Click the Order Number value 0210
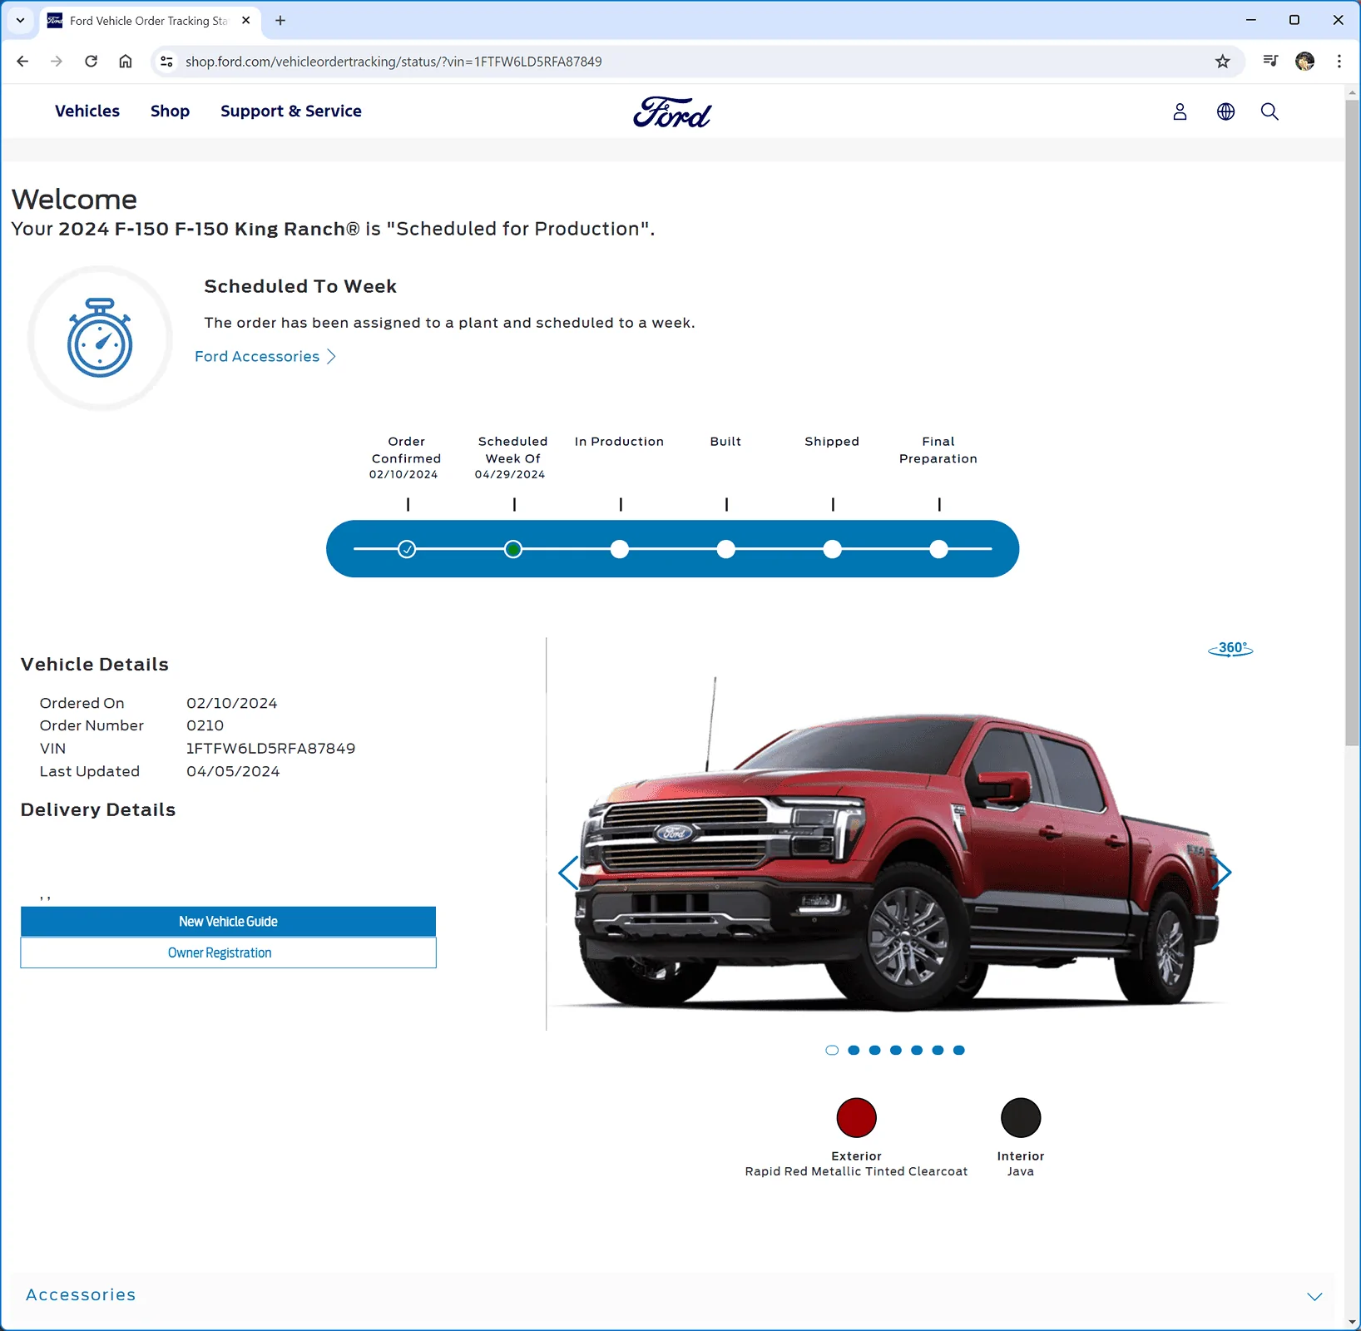This screenshot has width=1361, height=1331. pos(205,726)
